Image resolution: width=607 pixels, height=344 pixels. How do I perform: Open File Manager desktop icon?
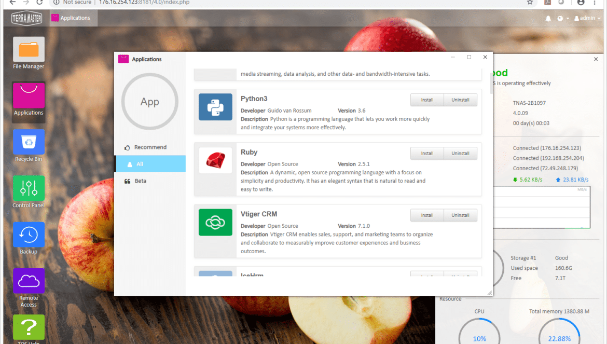(29, 53)
